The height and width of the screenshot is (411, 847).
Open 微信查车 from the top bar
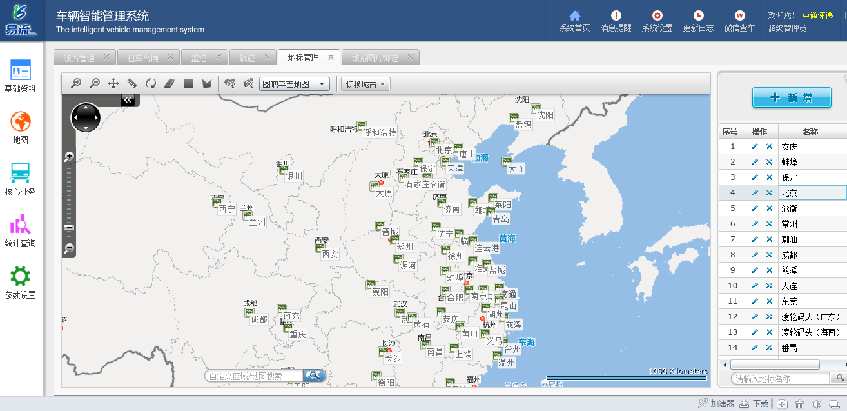click(x=739, y=21)
